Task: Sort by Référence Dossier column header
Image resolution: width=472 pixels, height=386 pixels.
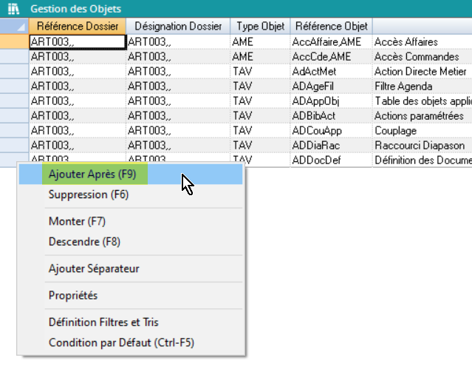Action: click(x=77, y=27)
